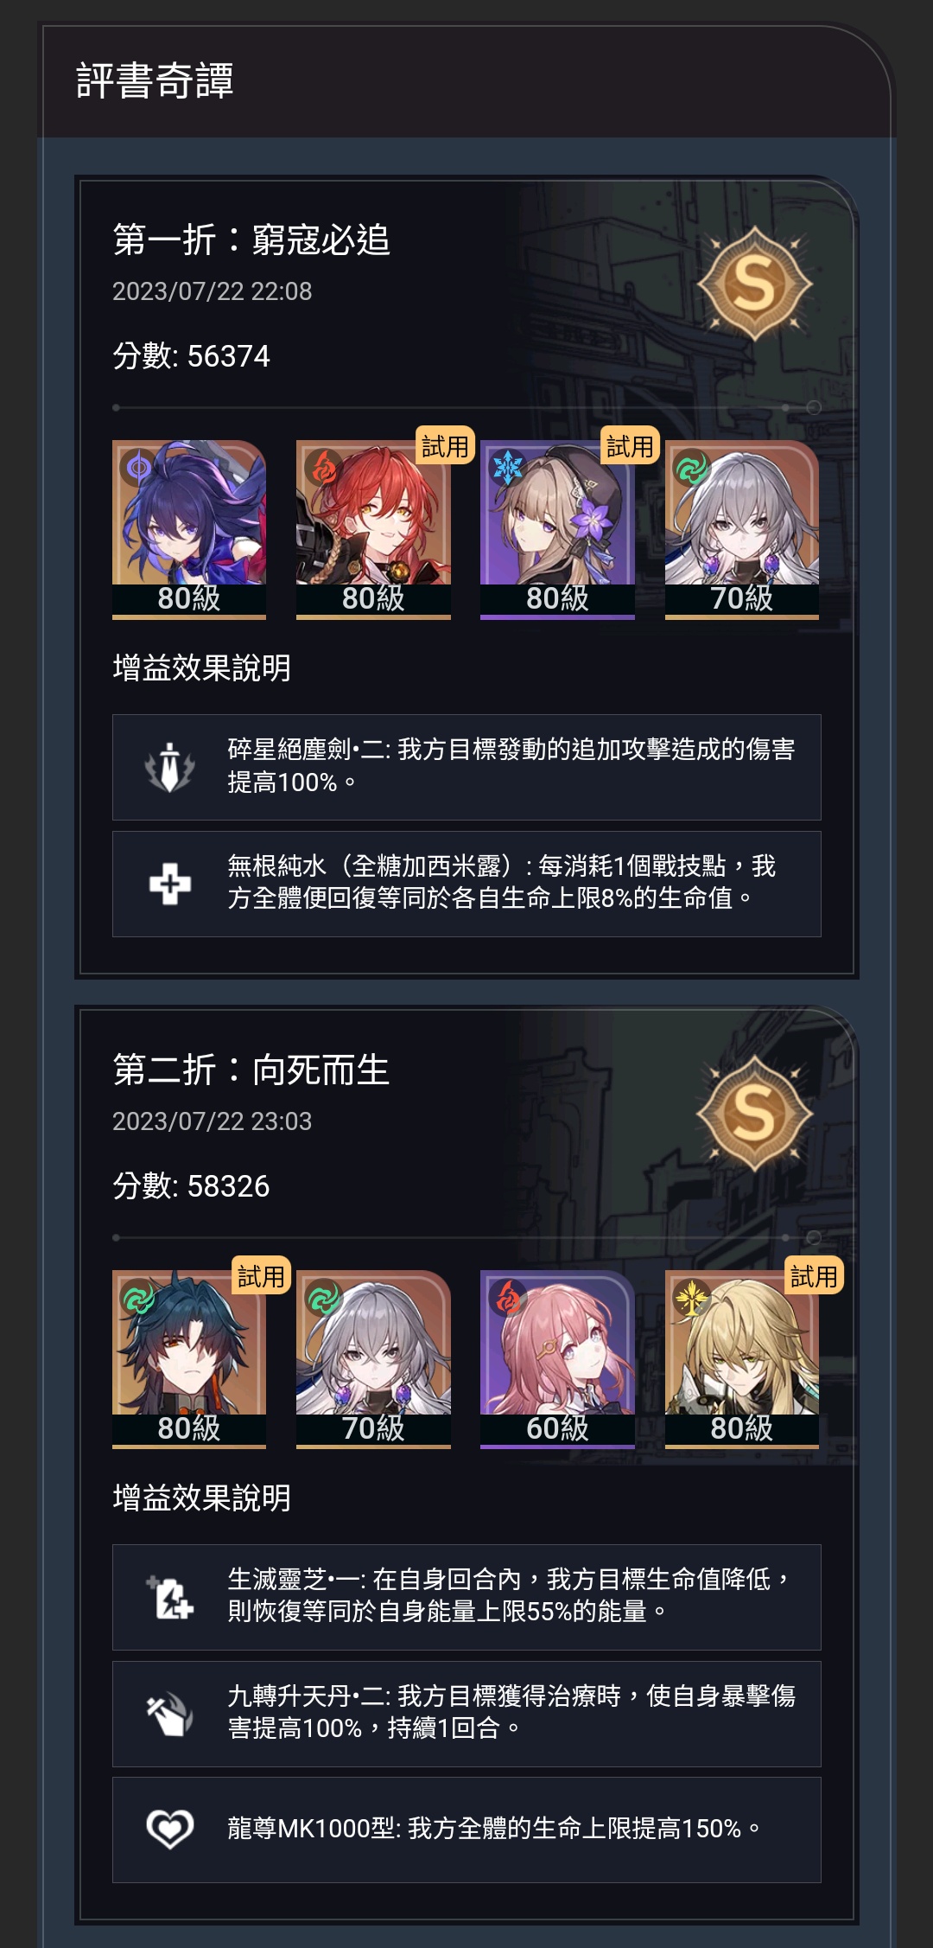Image resolution: width=933 pixels, height=1948 pixels.
Task: Open the red-haired trial character portrait
Action: (x=373, y=529)
